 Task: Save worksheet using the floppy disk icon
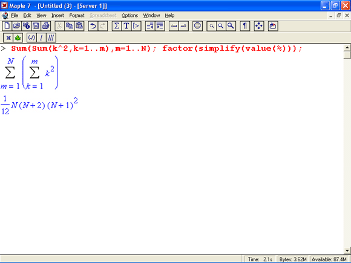click(36, 26)
